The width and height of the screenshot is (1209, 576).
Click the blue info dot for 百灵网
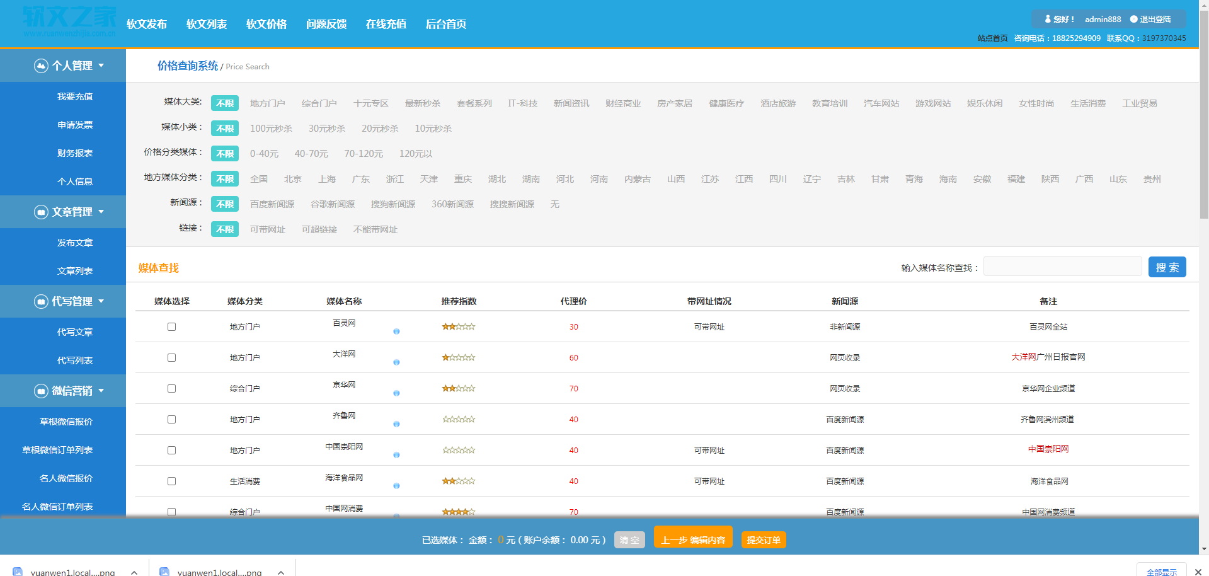tap(396, 331)
